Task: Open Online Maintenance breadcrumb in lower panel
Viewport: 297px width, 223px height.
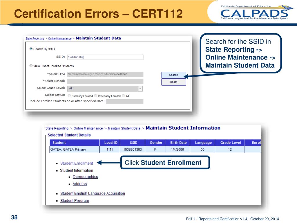Action: 88,128
